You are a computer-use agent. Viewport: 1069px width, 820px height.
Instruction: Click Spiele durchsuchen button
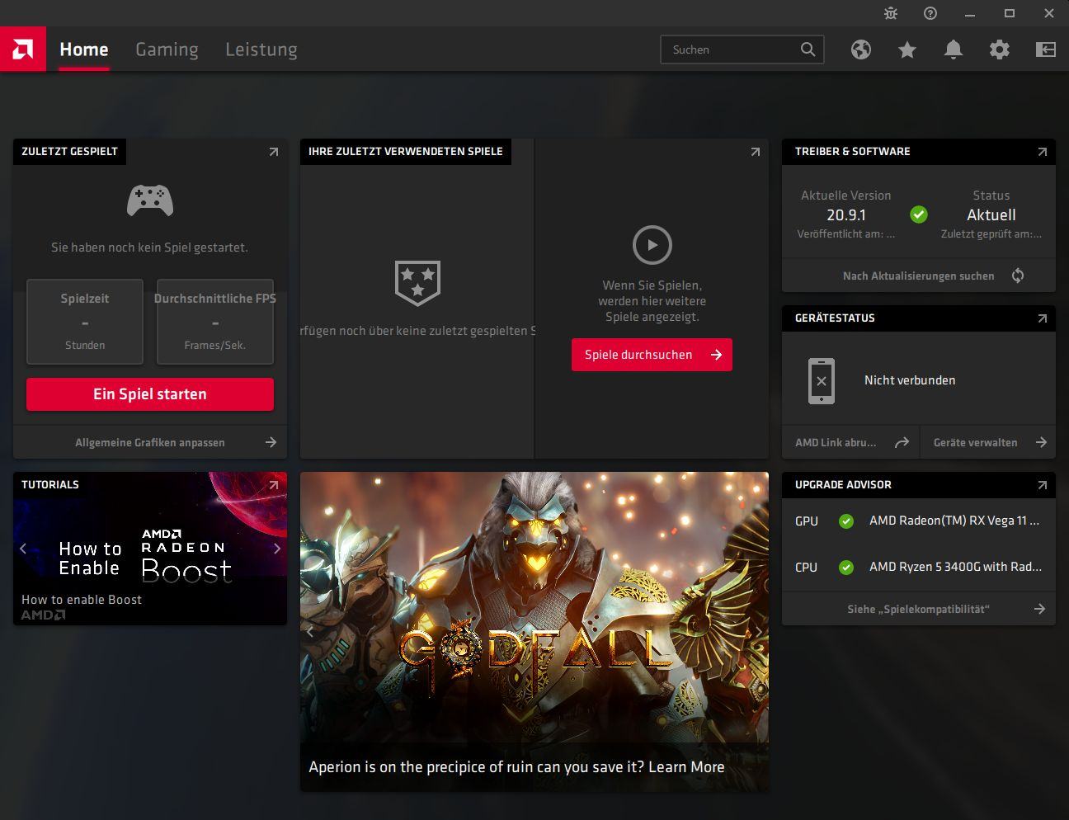652,355
